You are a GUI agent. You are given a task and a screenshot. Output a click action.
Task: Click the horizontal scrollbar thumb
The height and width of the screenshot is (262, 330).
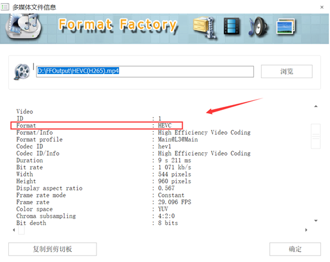pyautogui.click(x=21, y=230)
